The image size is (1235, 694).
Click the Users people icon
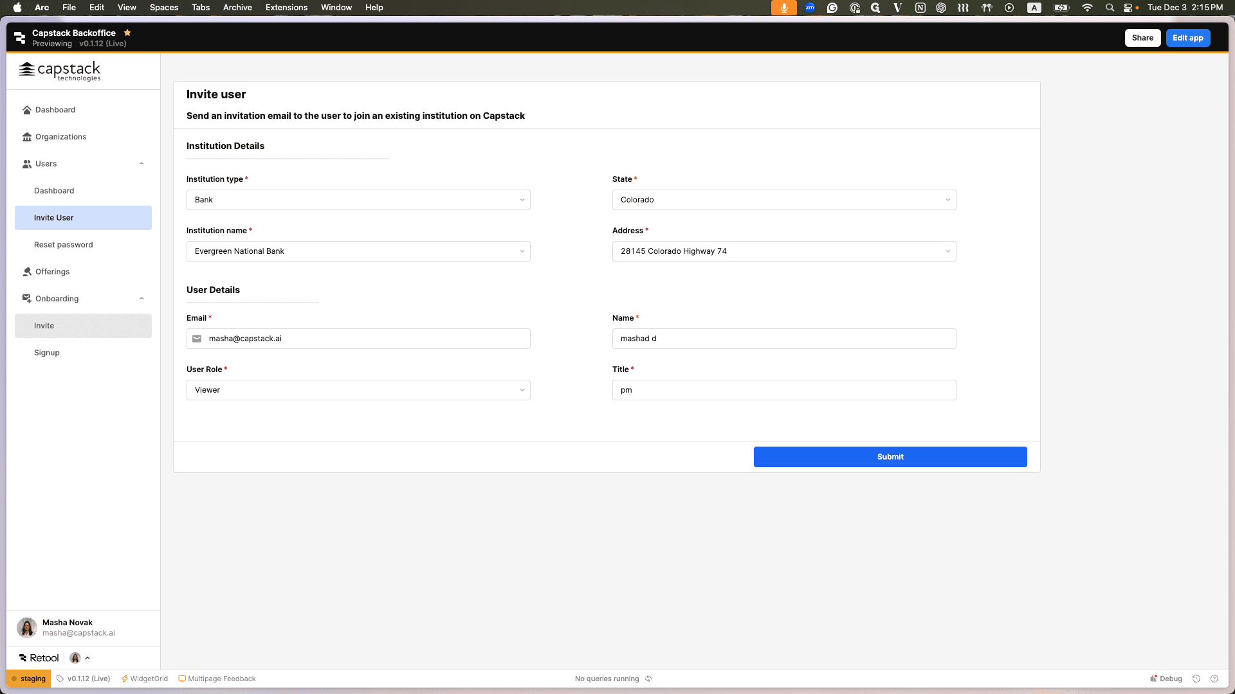[27, 164]
